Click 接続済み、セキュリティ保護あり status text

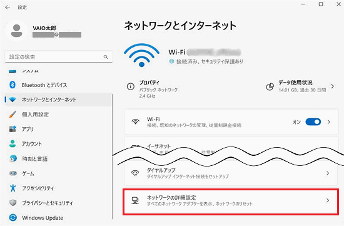(210, 61)
